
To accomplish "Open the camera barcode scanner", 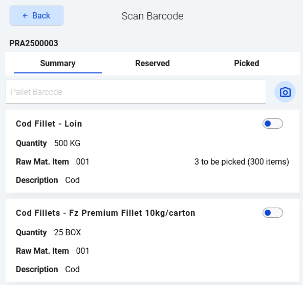I will pos(285,92).
